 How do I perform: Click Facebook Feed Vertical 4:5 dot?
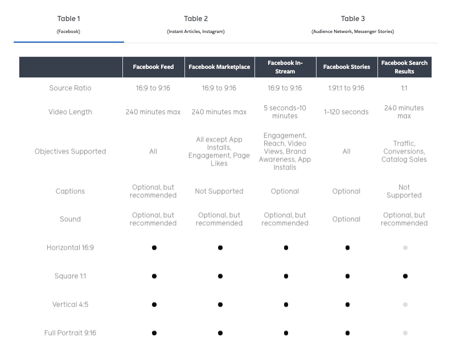click(154, 305)
